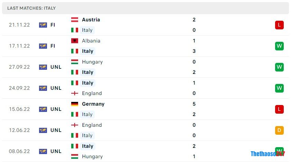291x162 pixels.
Task: Click the competition icon beside 15.06.22
Action: point(43,109)
